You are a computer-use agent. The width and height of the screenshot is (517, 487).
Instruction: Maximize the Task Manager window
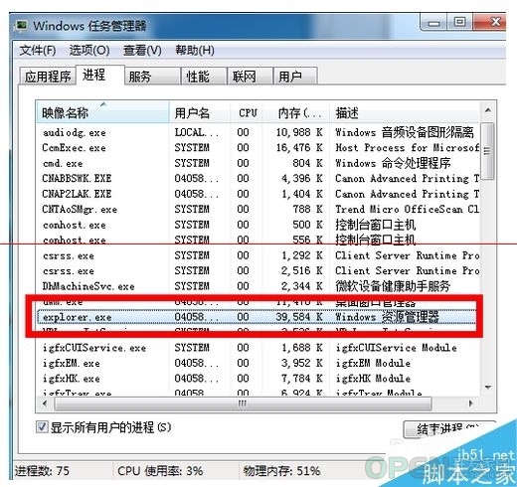point(460,22)
